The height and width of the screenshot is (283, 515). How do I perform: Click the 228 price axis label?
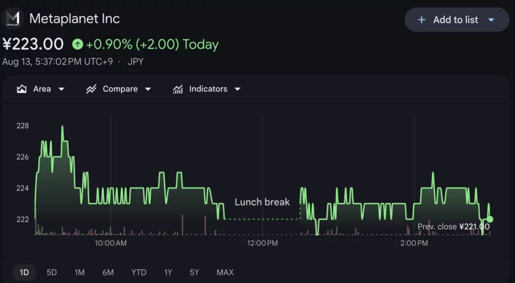click(x=23, y=126)
